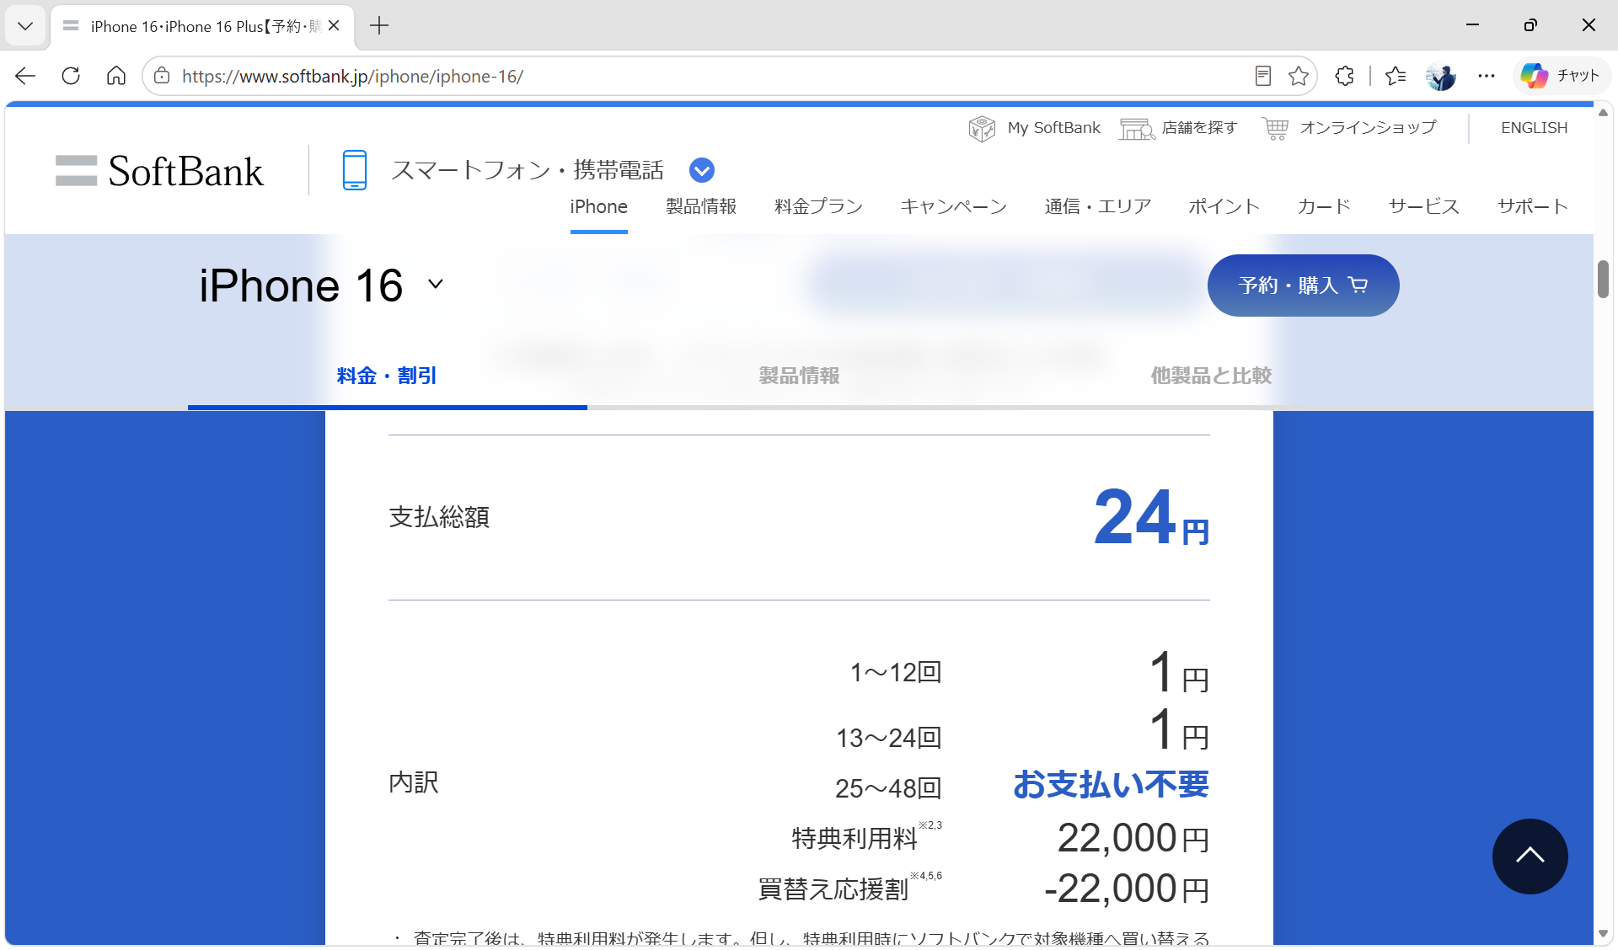Switch site language to ENGLISH
Screen dimensions: 1618x950
coord(1534,128)
